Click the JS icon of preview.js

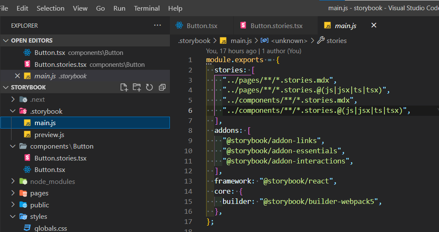tap(27, 135)
